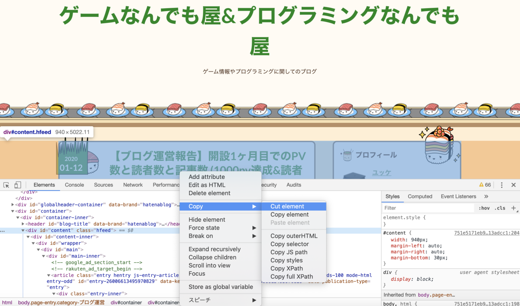Image resolution: width=520 pixels, height=306 pixels.
Task: Click the warning count 66 indicator
Action: [x=485, y=185]
